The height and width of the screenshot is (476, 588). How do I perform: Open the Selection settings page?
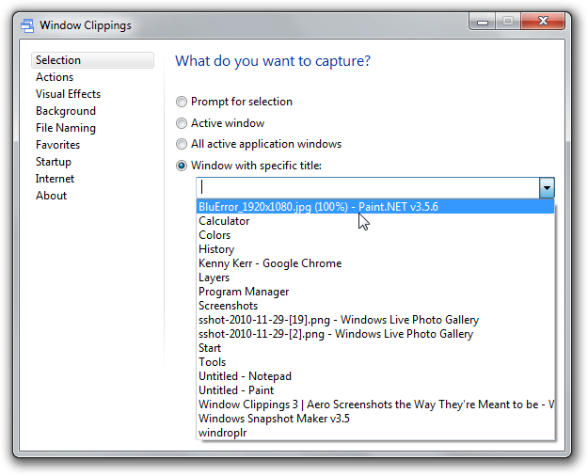(x=92, y=60)
